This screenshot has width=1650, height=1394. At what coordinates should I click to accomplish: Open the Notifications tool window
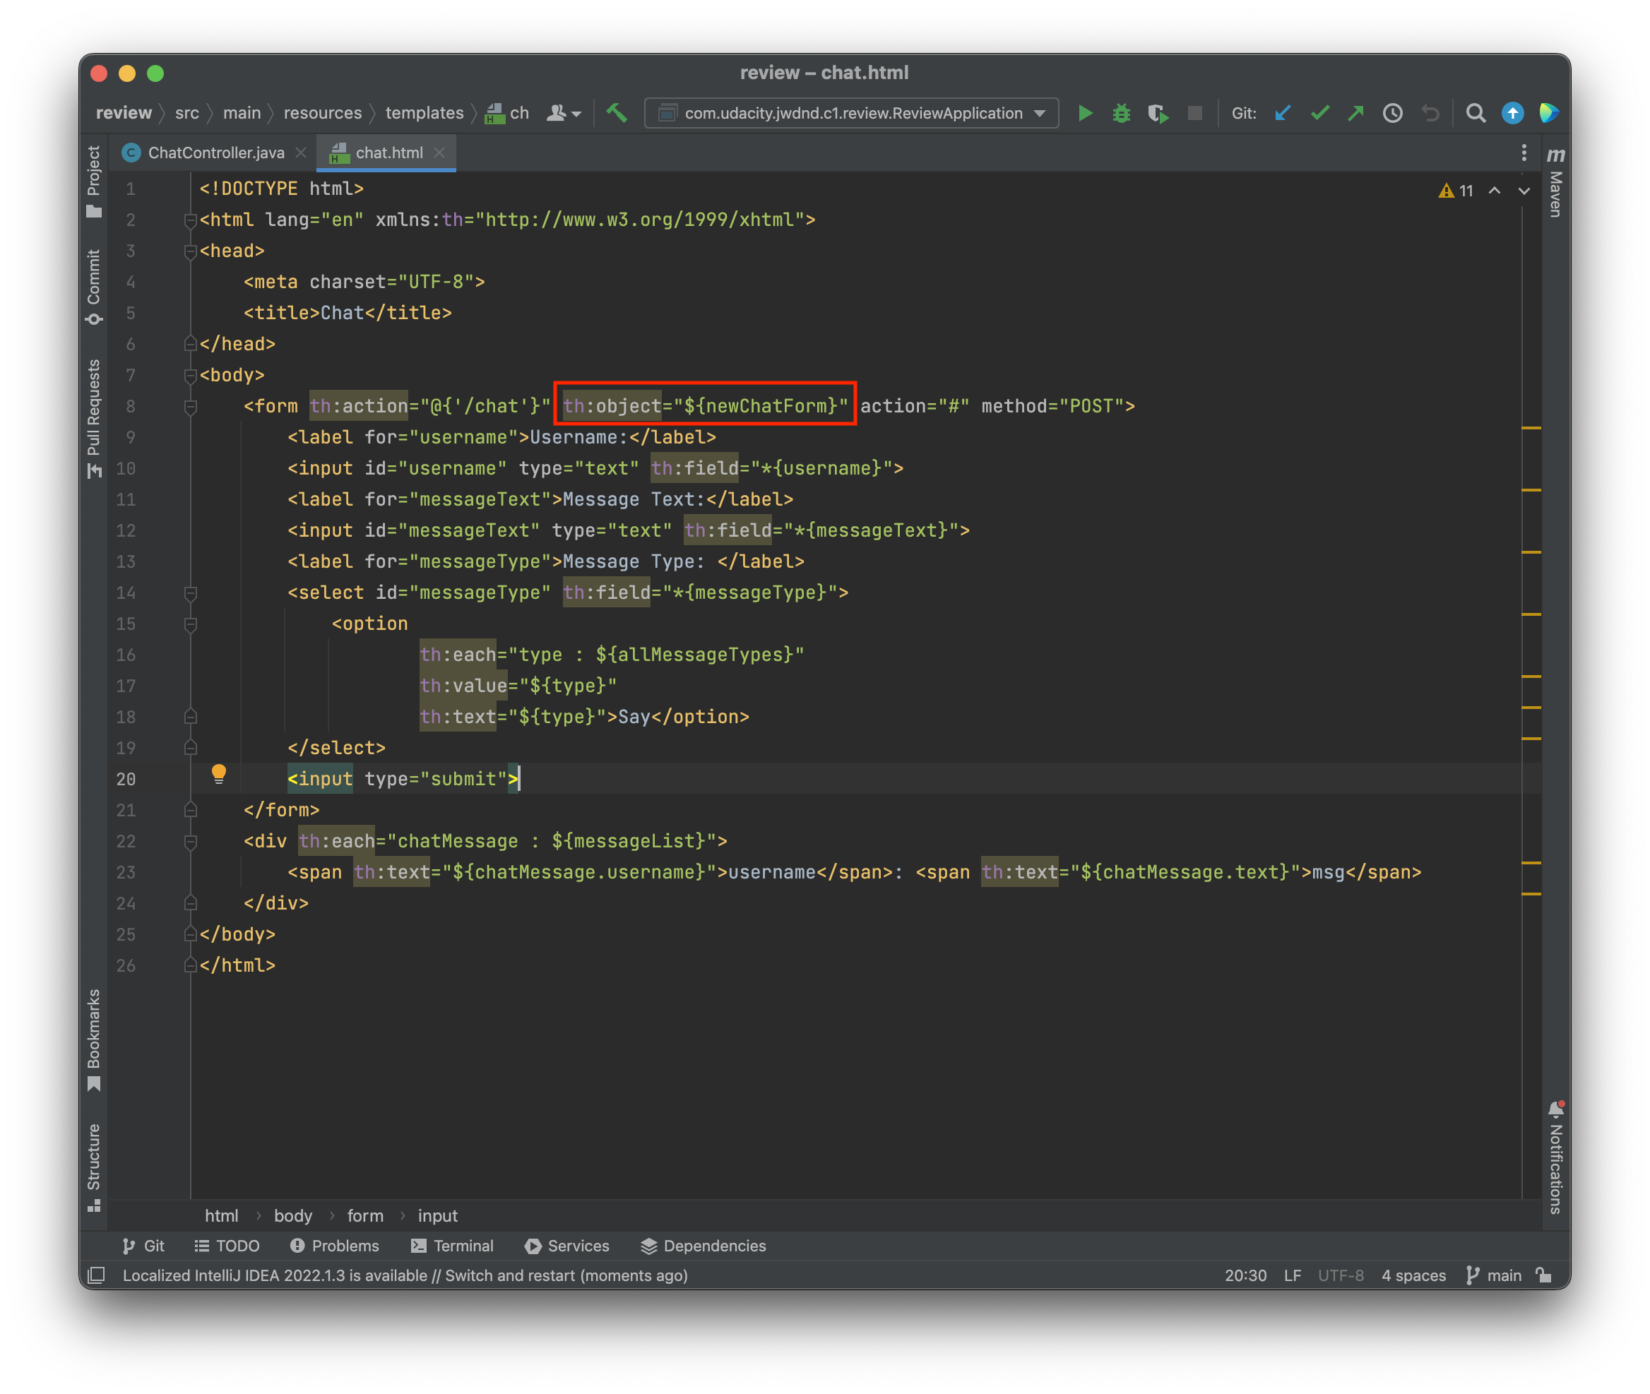1555,1157
